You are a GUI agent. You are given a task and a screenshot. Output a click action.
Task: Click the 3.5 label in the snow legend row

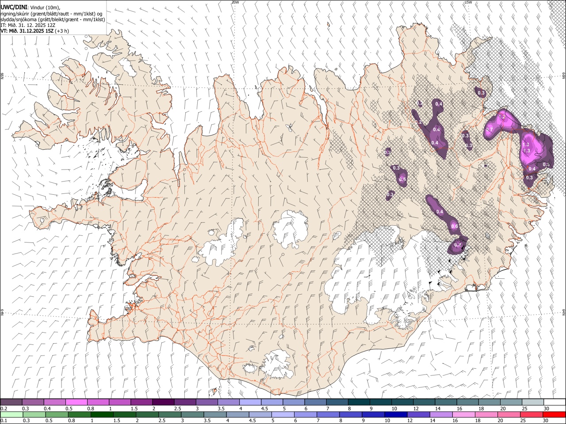[221, 409]
